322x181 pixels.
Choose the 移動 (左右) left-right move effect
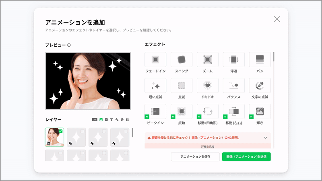point(234,111)
